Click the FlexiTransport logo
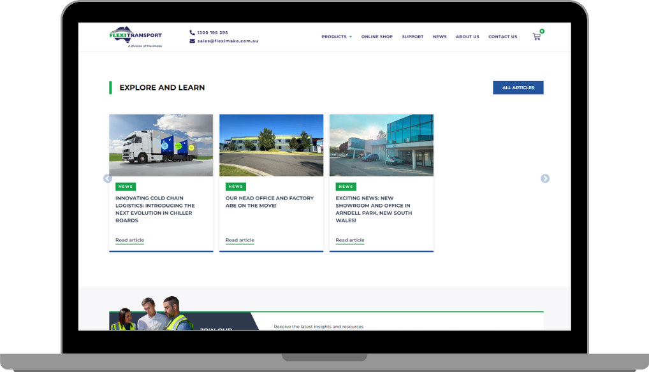Viewport: 649px width, 372px height. tap(136, 37)
